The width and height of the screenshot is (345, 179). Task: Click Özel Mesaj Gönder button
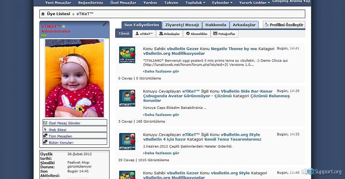coord(75,123)
